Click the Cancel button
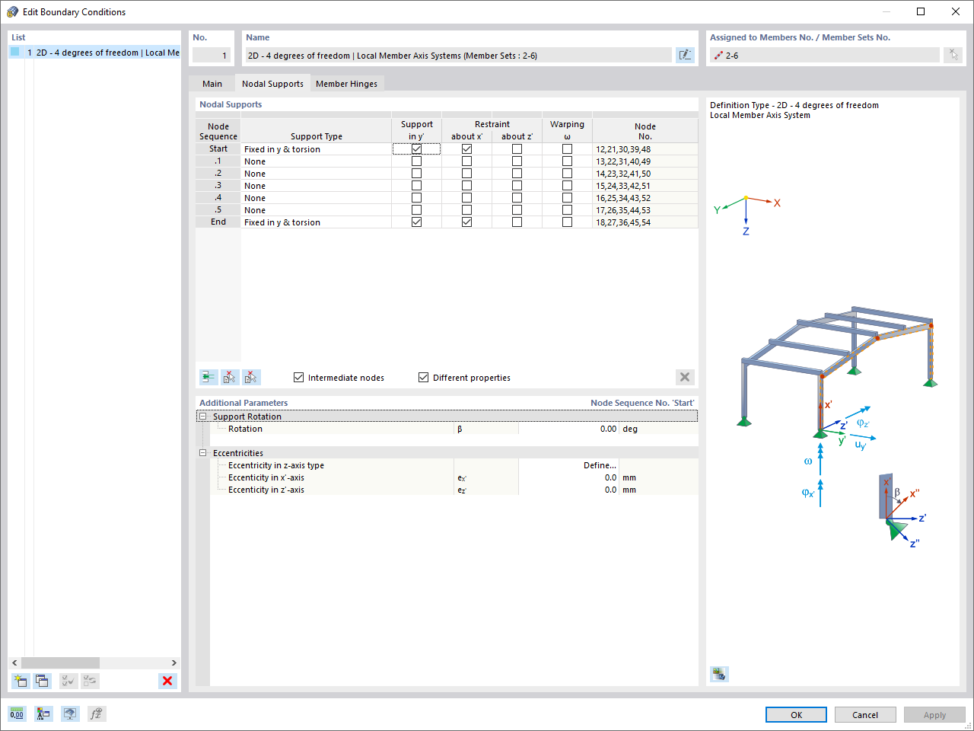This screenshot has height=731, width=974. pyautogui.click(x=865, y=715)
